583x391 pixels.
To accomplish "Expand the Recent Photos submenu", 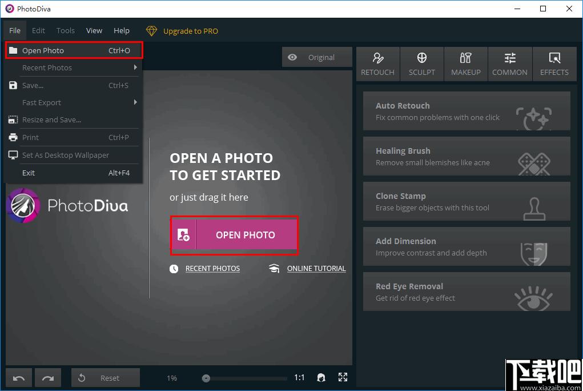I will point(73,68).
